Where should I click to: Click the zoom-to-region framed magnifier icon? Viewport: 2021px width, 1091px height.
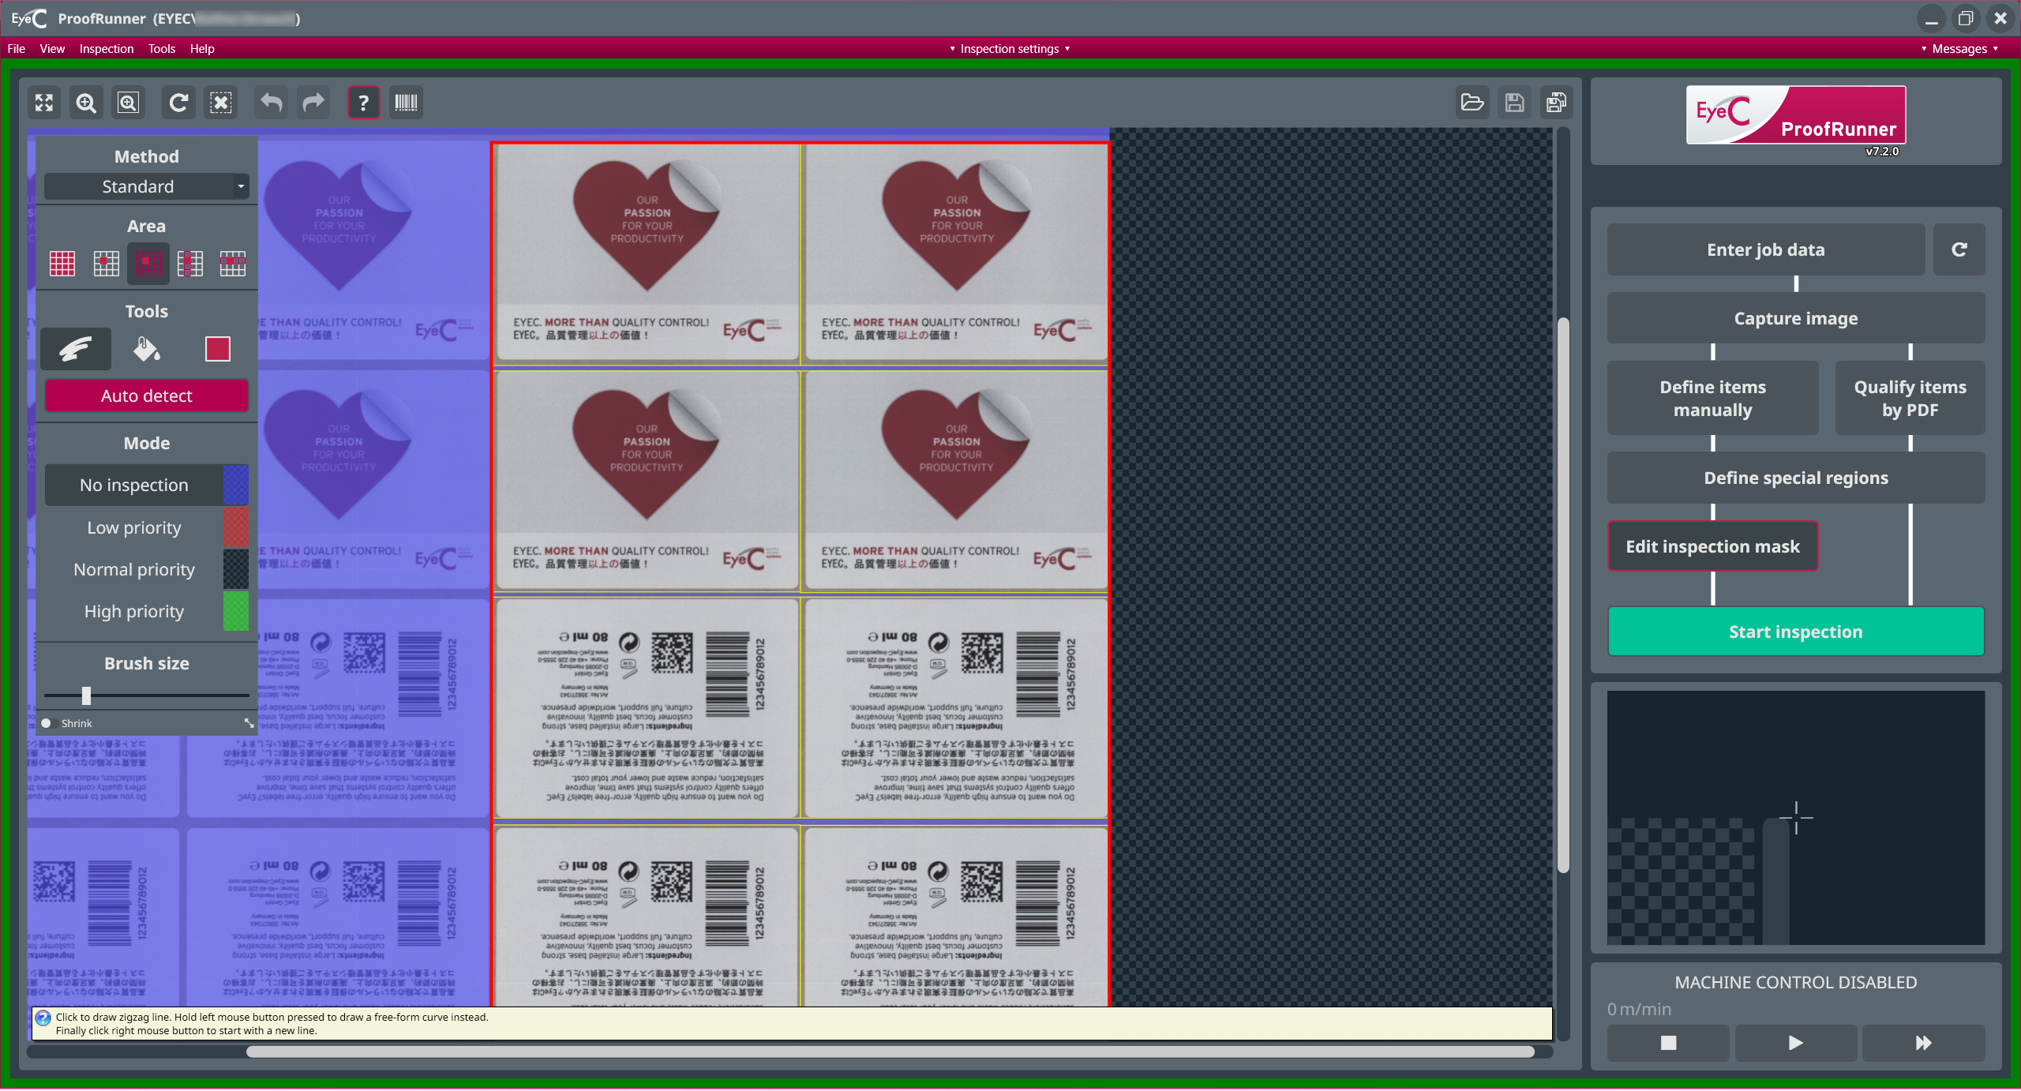pyautogui.click(x=128, y=103)
